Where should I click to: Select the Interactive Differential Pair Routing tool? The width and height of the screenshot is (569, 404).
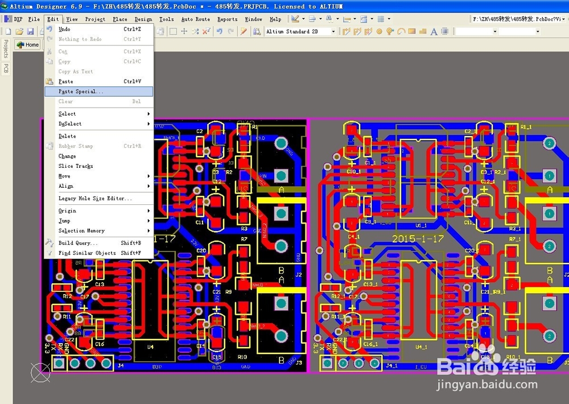(368, 31)
